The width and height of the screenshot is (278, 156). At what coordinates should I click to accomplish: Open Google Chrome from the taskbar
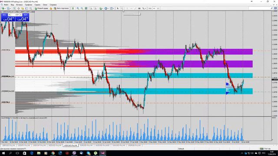point(53,153)
